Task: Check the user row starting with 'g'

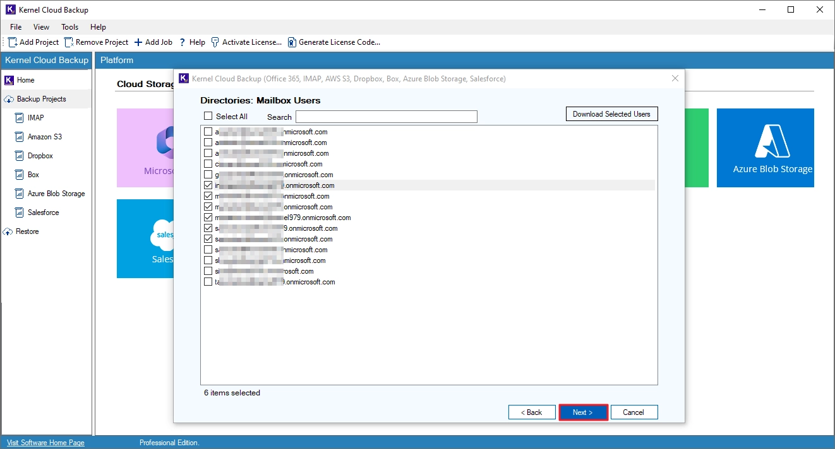Action: [x=208, y=175]
